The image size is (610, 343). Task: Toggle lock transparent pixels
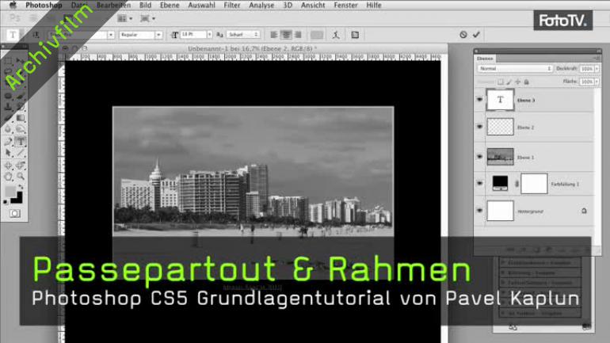click(x=501, y=82)
